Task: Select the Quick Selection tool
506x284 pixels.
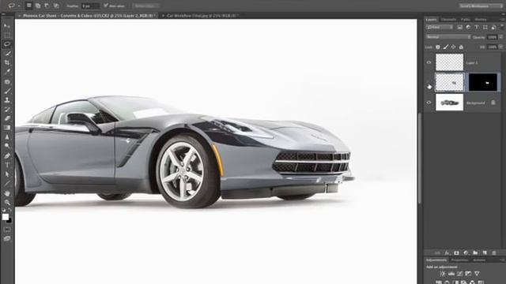Action: coord(7,54)
